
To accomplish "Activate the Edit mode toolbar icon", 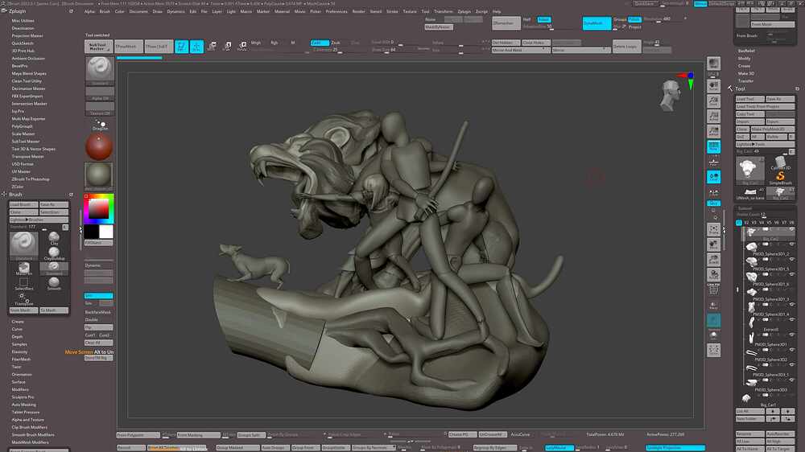I will tap(182, 46).
